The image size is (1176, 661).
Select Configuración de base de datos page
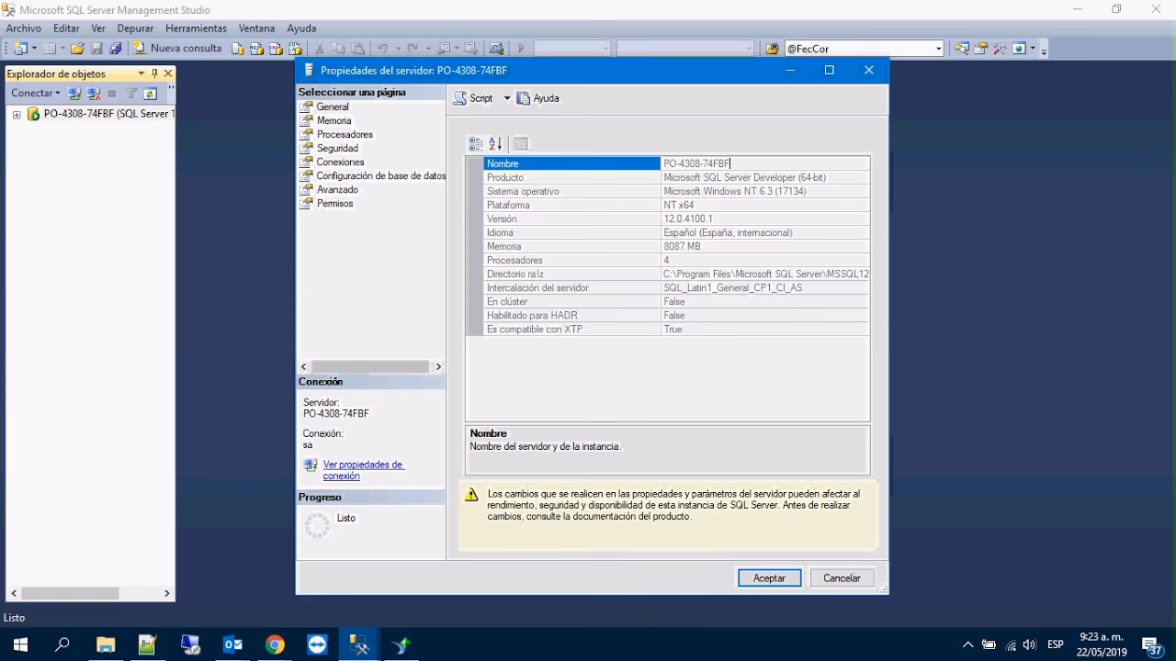[x=380, y=175]
